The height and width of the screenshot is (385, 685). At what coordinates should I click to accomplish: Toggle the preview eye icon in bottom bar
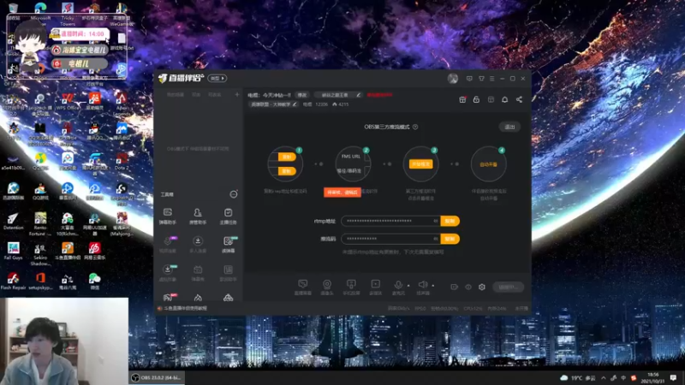(468, 287)
